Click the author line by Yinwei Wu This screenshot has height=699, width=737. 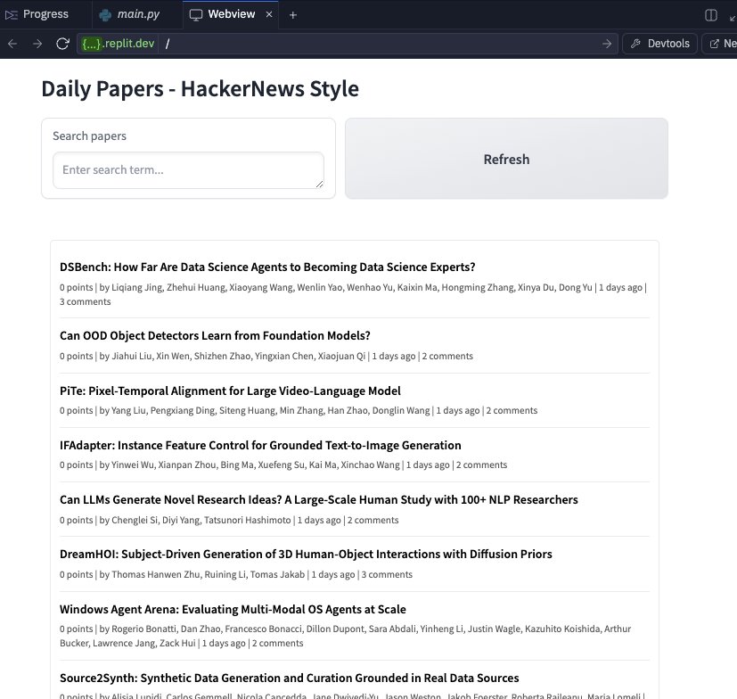(255, 465)
